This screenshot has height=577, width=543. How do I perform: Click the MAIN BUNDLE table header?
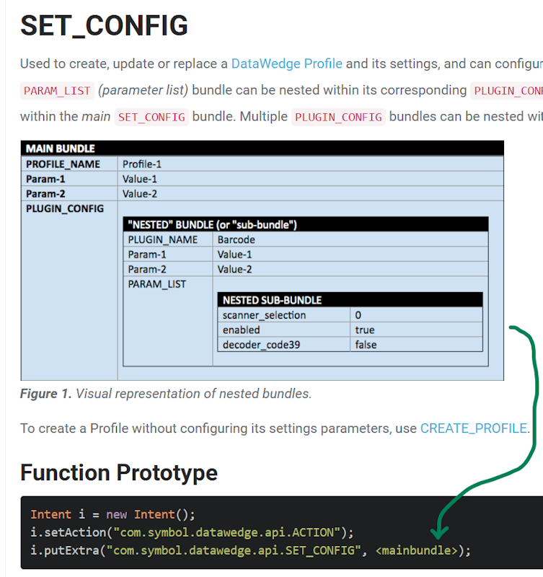pos(61,149)
